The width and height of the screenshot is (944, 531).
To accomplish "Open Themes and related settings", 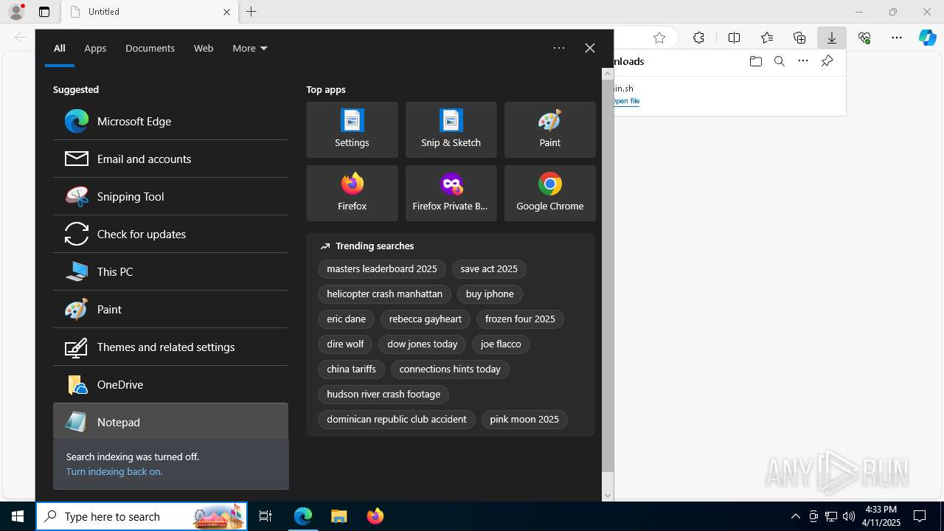I will [x=170, y=347].
